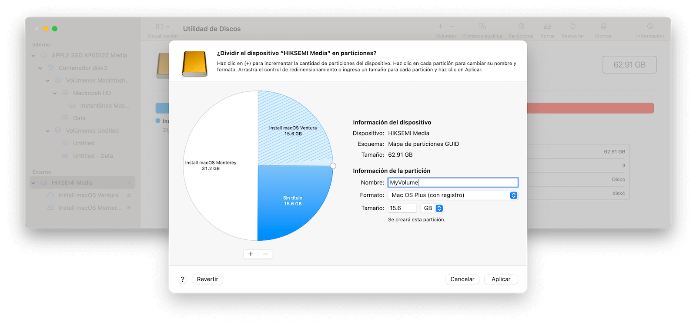Click the Volumen remove minus icon in toolbar
Viewport: 696px width, 326px height.
[452, 27]
